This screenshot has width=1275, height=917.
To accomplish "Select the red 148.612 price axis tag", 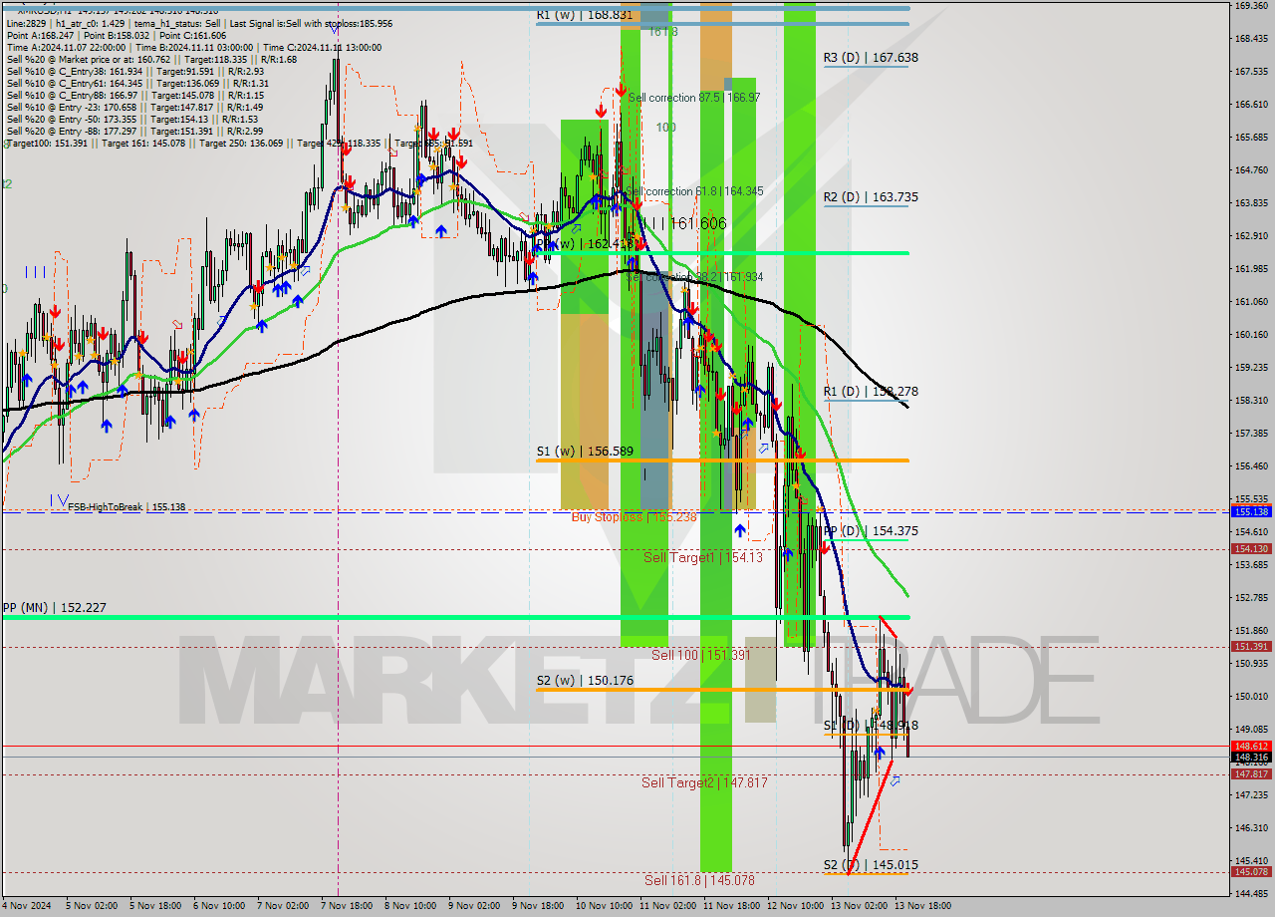I will tap(1251, 746).
